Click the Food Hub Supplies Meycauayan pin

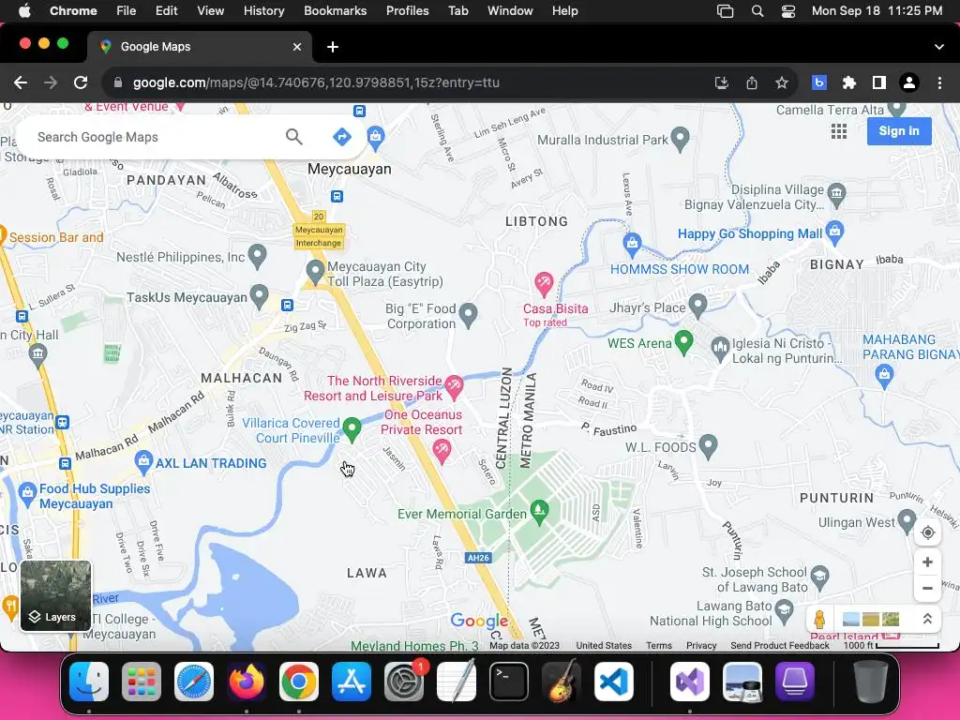pos(27,494)
